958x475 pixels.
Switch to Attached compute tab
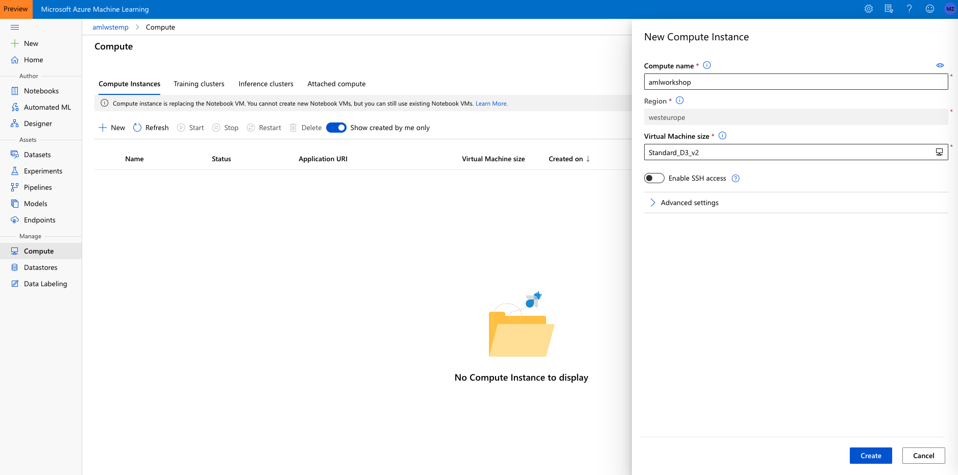(x=336, y=84)
